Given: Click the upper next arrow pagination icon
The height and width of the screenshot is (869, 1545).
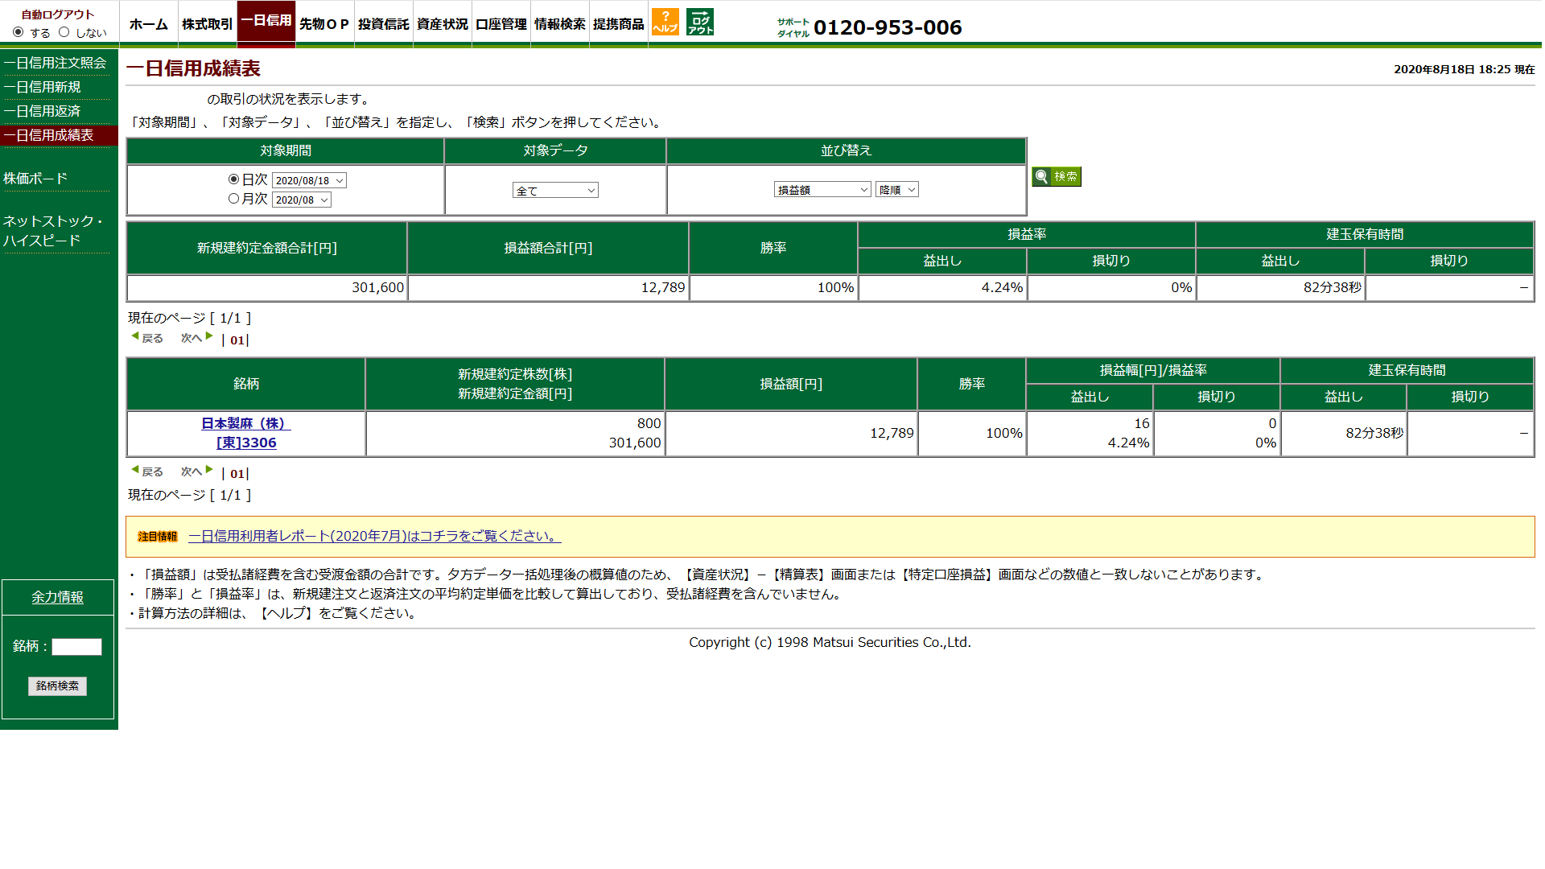Looking at the screenshot, I should (209, 336).
